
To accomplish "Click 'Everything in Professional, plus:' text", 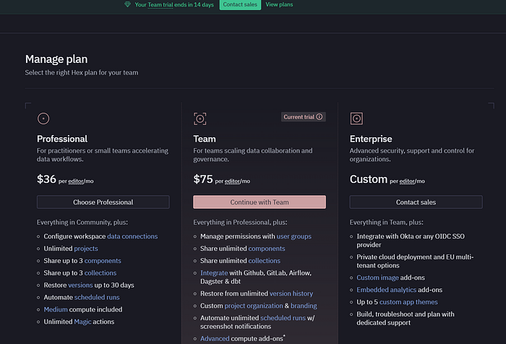I will [x=240, y=223].
